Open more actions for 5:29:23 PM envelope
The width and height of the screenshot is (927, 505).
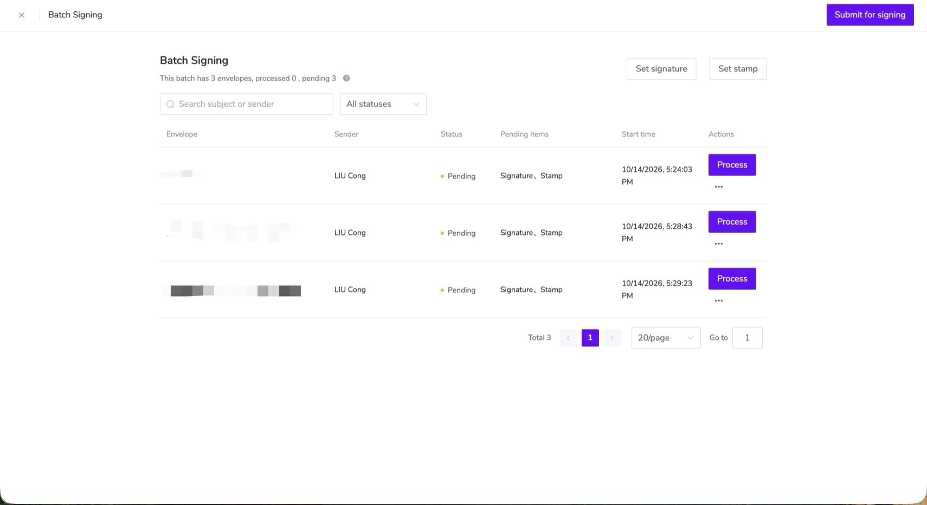point(719,300)
